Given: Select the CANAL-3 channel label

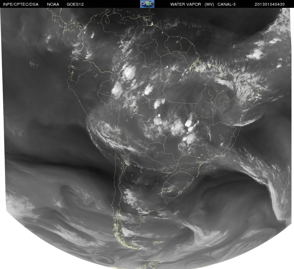Looking at the screenshot, I should coord(227,4).
